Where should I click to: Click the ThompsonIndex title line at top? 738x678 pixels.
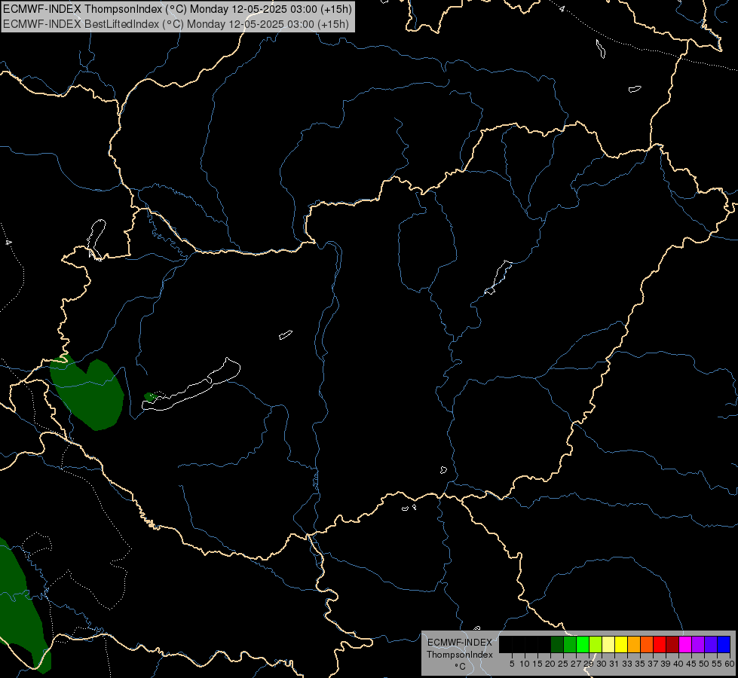(x=177, y=9)
